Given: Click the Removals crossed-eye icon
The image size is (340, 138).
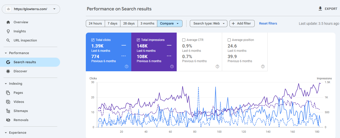Looking at the screenshot, I should tap(8, 120).
